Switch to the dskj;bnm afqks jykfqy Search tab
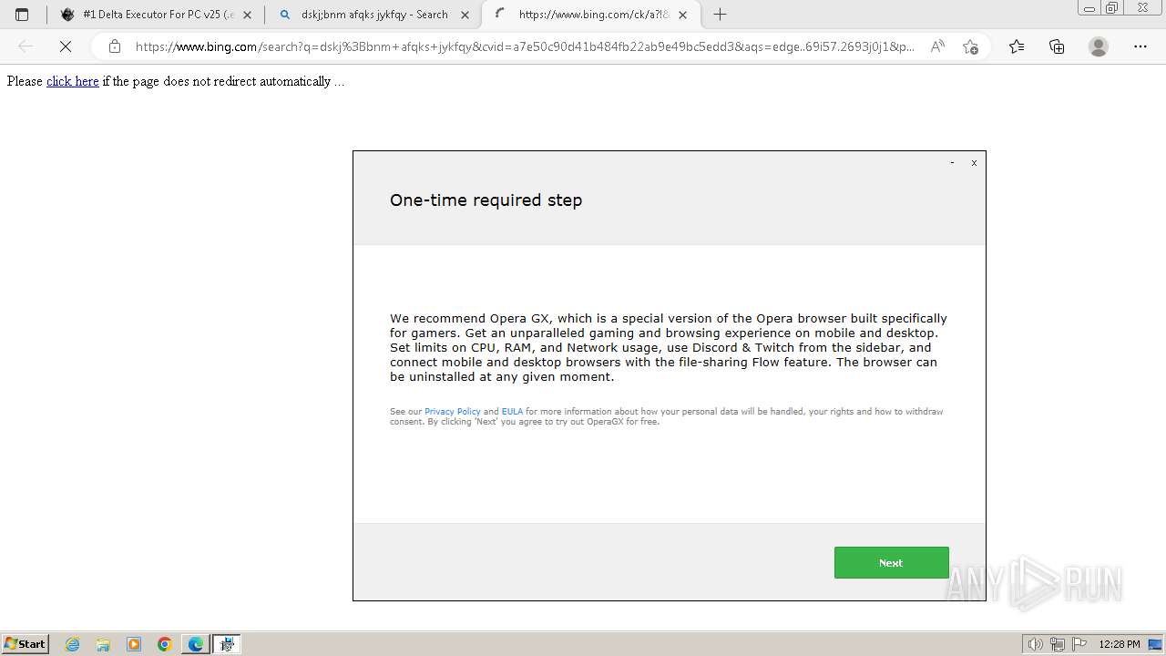The image size is (1166, 656). pyautogui.click(x=373, y=15)
